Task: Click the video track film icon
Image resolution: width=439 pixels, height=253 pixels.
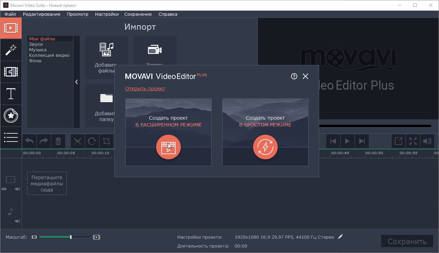Action: pyautogui.click(x=11, y=179)
